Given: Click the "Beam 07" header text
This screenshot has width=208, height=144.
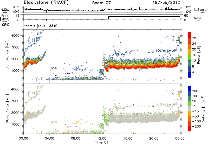Looking at the screenshot, I should 101,3.
